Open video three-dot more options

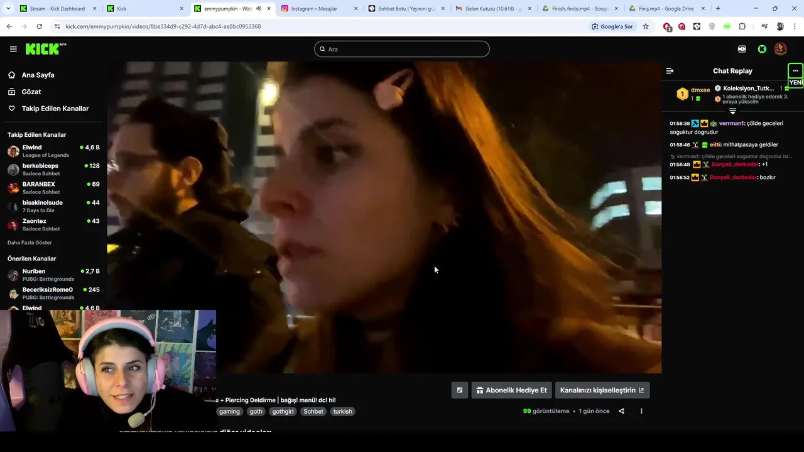click(641, 411)
